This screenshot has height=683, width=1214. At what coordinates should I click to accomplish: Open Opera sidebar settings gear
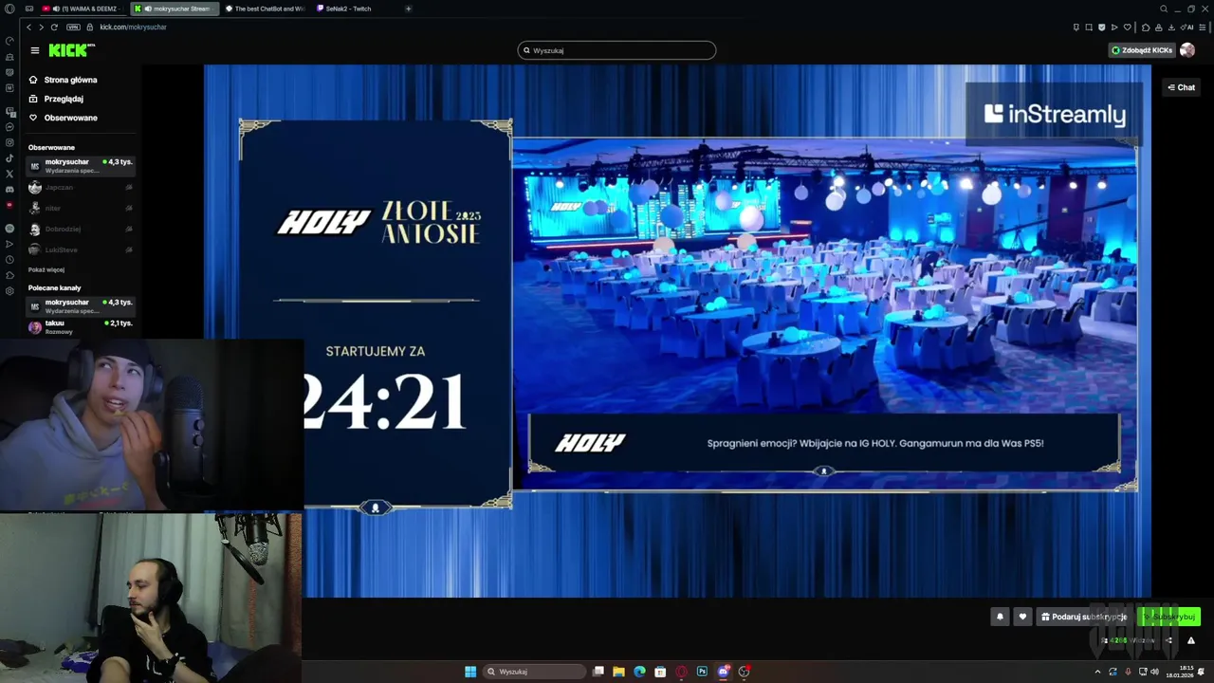9,290
